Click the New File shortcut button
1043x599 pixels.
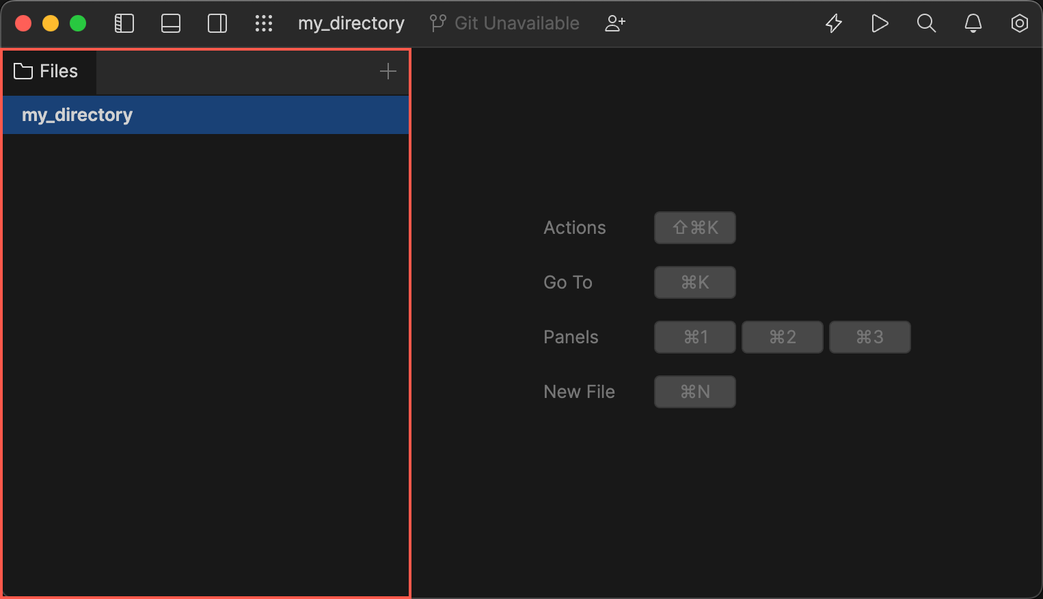coord(694,391)
